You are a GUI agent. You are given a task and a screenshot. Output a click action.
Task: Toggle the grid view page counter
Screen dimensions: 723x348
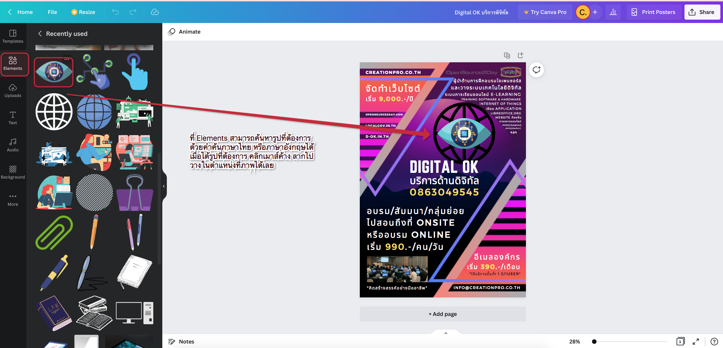point(680,342)
